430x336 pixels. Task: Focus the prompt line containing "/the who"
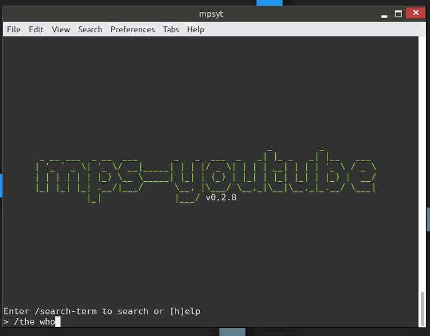[32, 322]
